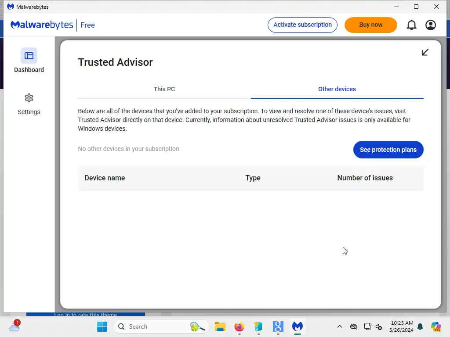450x337 pixels.
Task: Click the taskbar clock and date
Action: point(401,326)
